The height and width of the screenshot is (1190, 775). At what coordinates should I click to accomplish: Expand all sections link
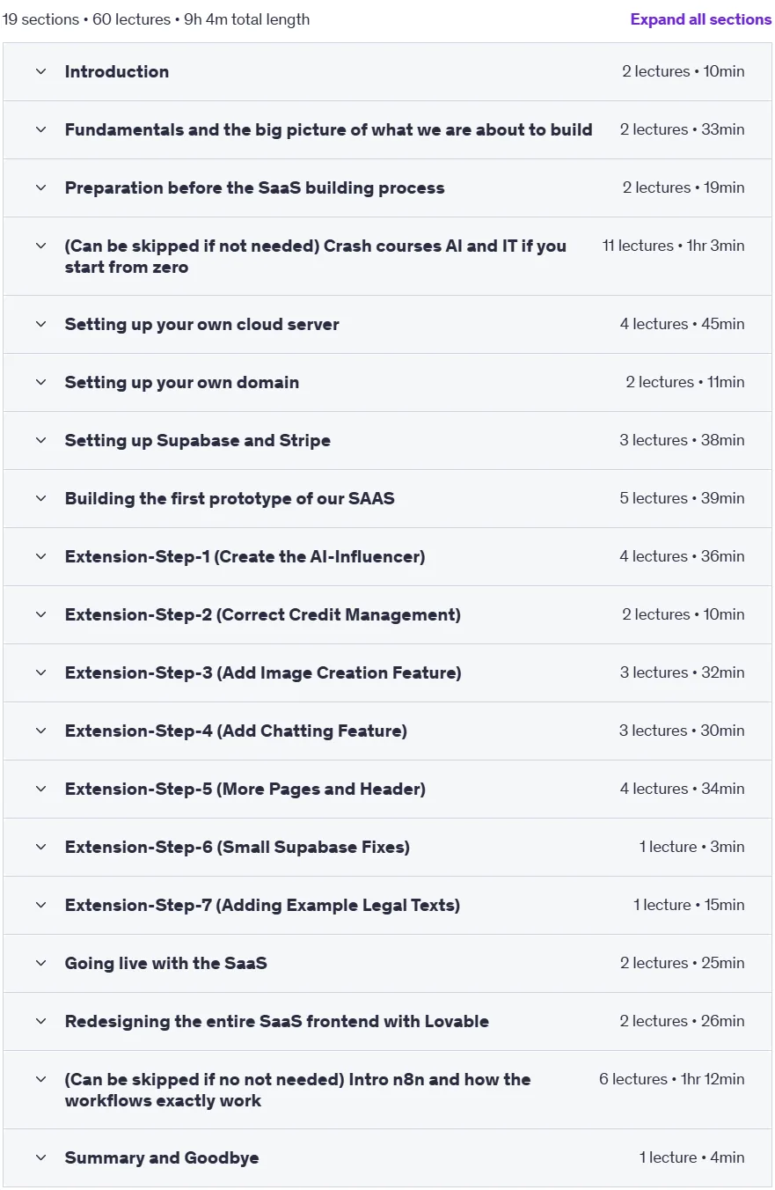pyautogui.click(x=701, y=19)
